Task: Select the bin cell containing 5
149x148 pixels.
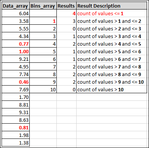Action: click(x=43, y=51)
